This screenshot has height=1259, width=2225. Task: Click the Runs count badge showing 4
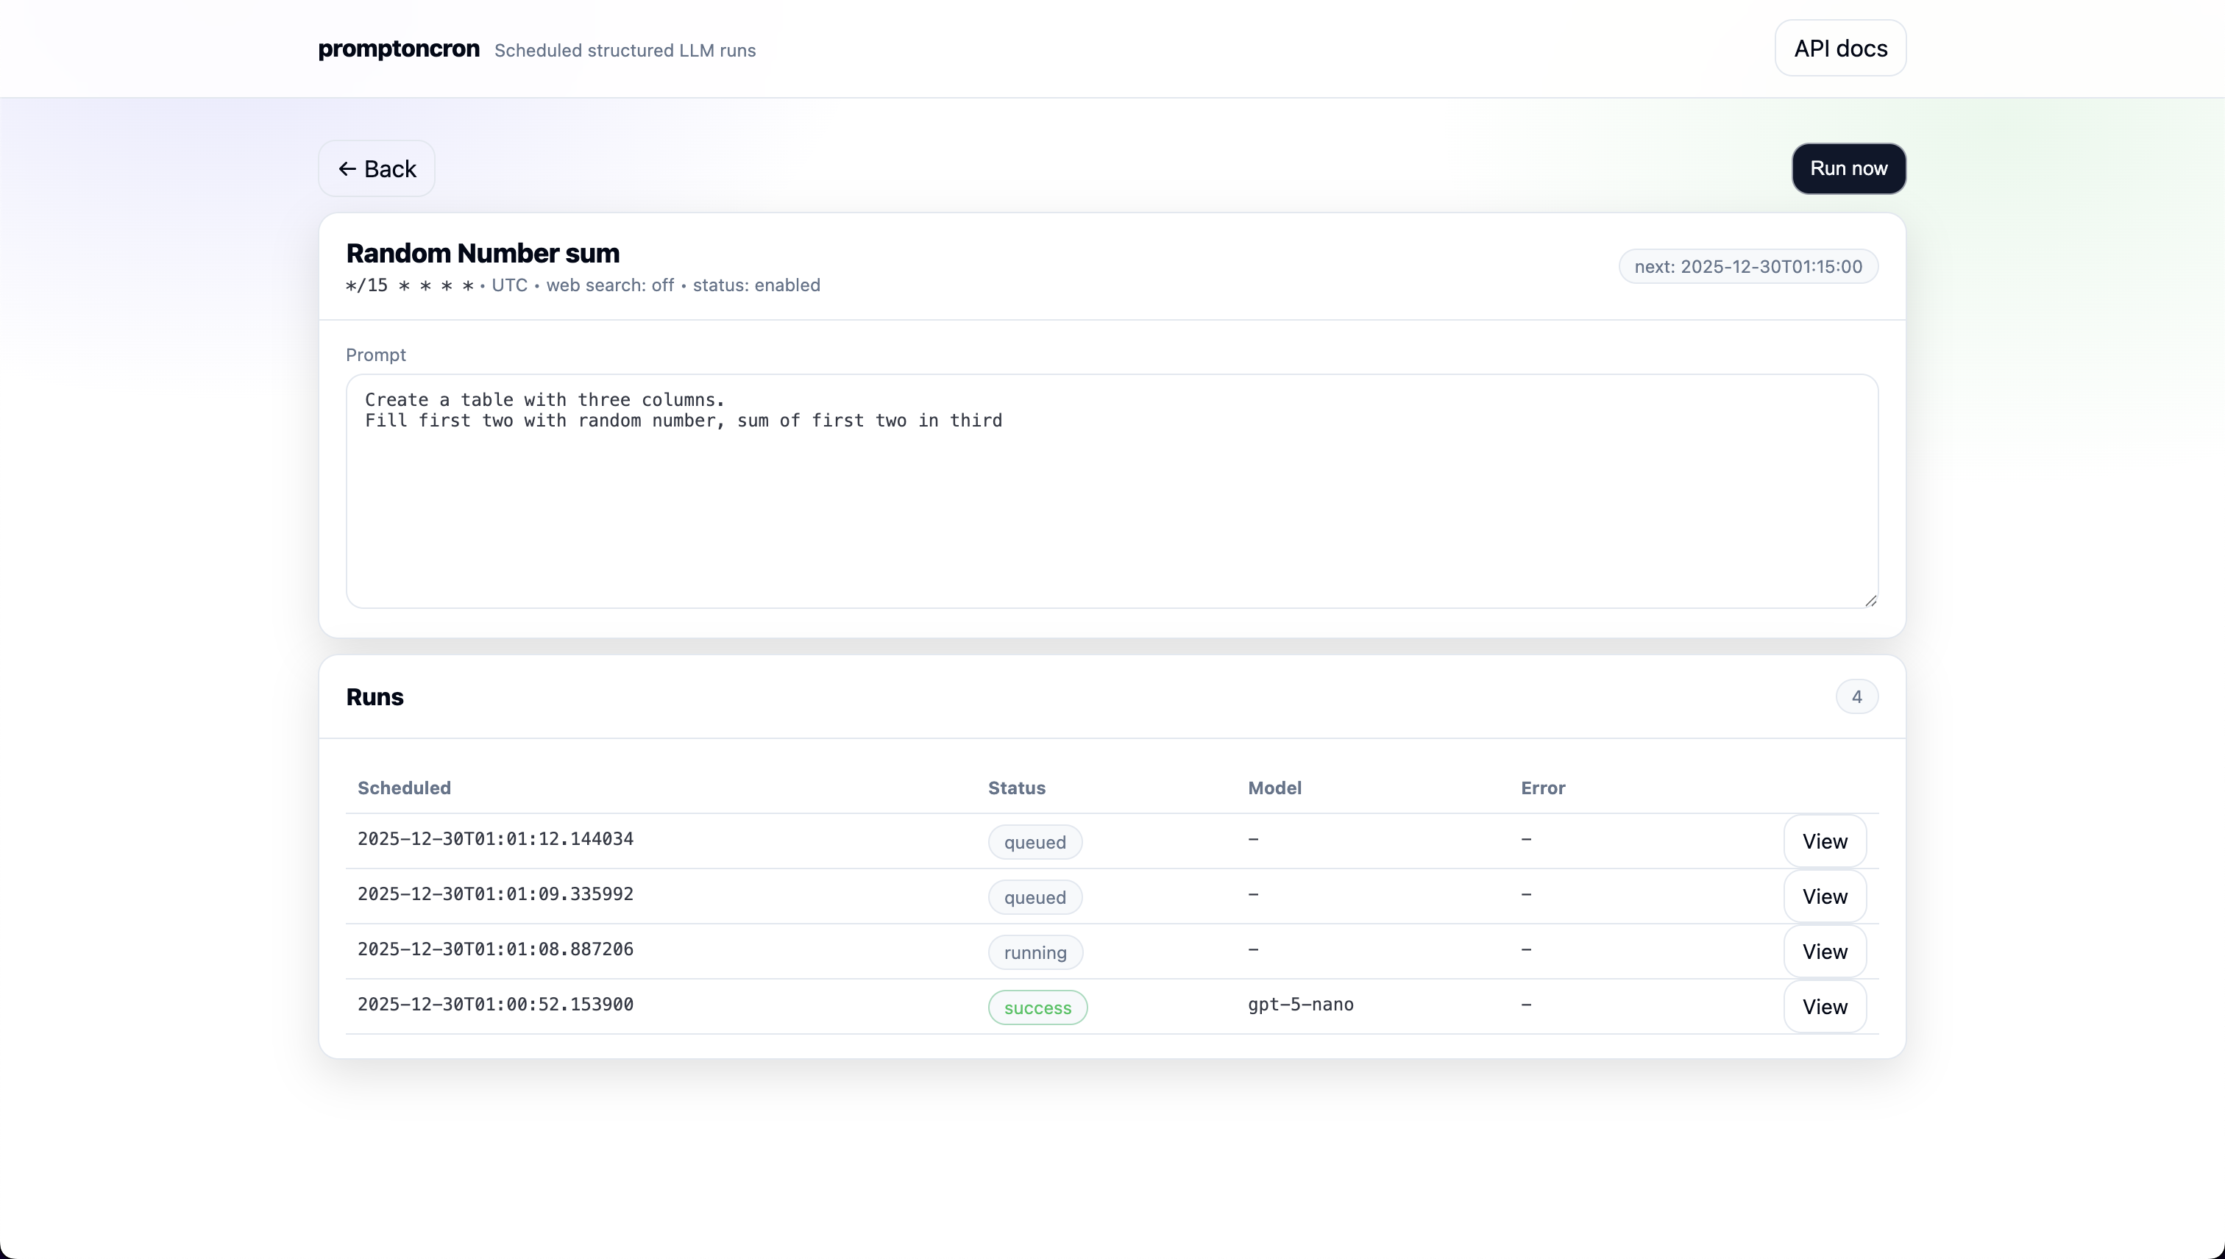tap(1856, 696)
